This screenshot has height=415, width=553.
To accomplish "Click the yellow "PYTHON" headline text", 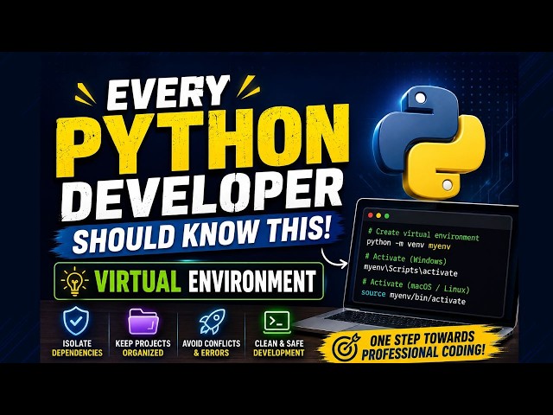I will (x=202, y=140).
